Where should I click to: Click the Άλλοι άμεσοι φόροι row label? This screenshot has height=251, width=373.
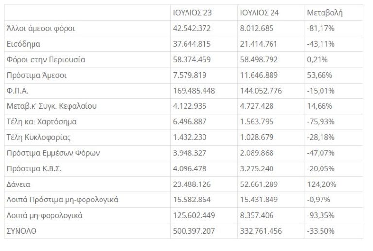pos(40,28)
